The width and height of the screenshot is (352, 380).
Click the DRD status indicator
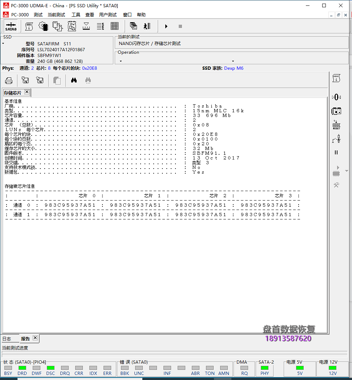click(x=22, y=368)
